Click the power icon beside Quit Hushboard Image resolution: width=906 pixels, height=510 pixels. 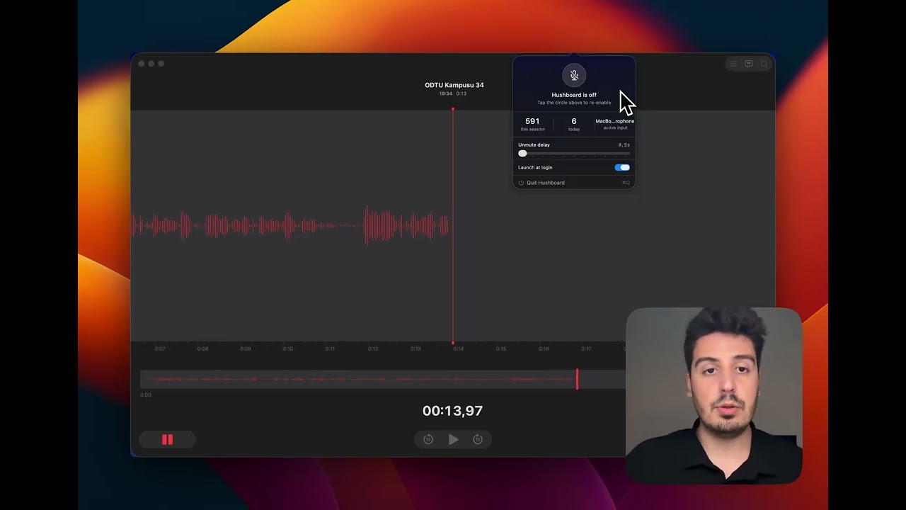(521, 183)
